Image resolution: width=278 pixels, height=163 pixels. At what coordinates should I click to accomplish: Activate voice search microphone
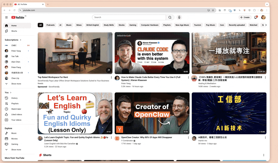point(179,18)
